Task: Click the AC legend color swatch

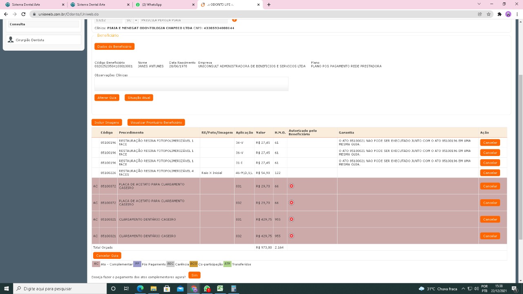Action: [x=96, y=264]
